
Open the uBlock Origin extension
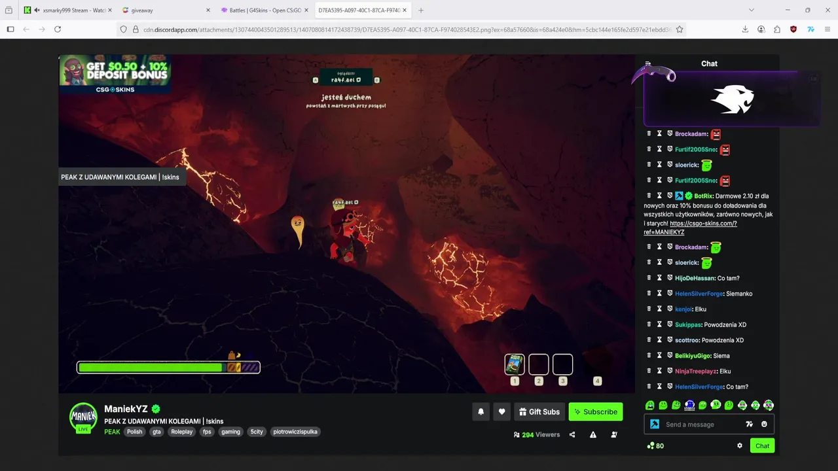click(x=793, y=29)
